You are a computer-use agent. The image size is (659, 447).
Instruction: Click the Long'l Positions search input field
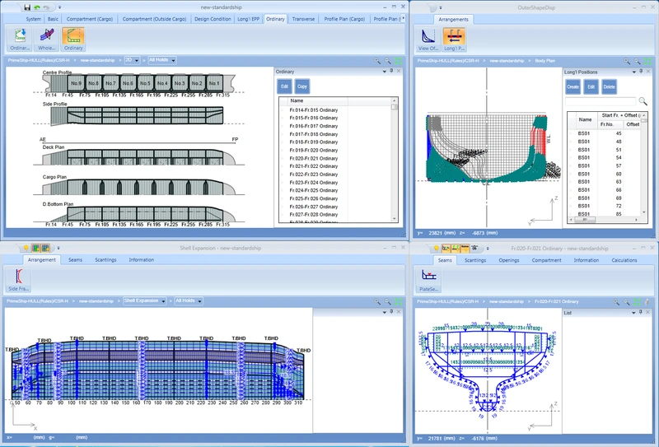601,100
